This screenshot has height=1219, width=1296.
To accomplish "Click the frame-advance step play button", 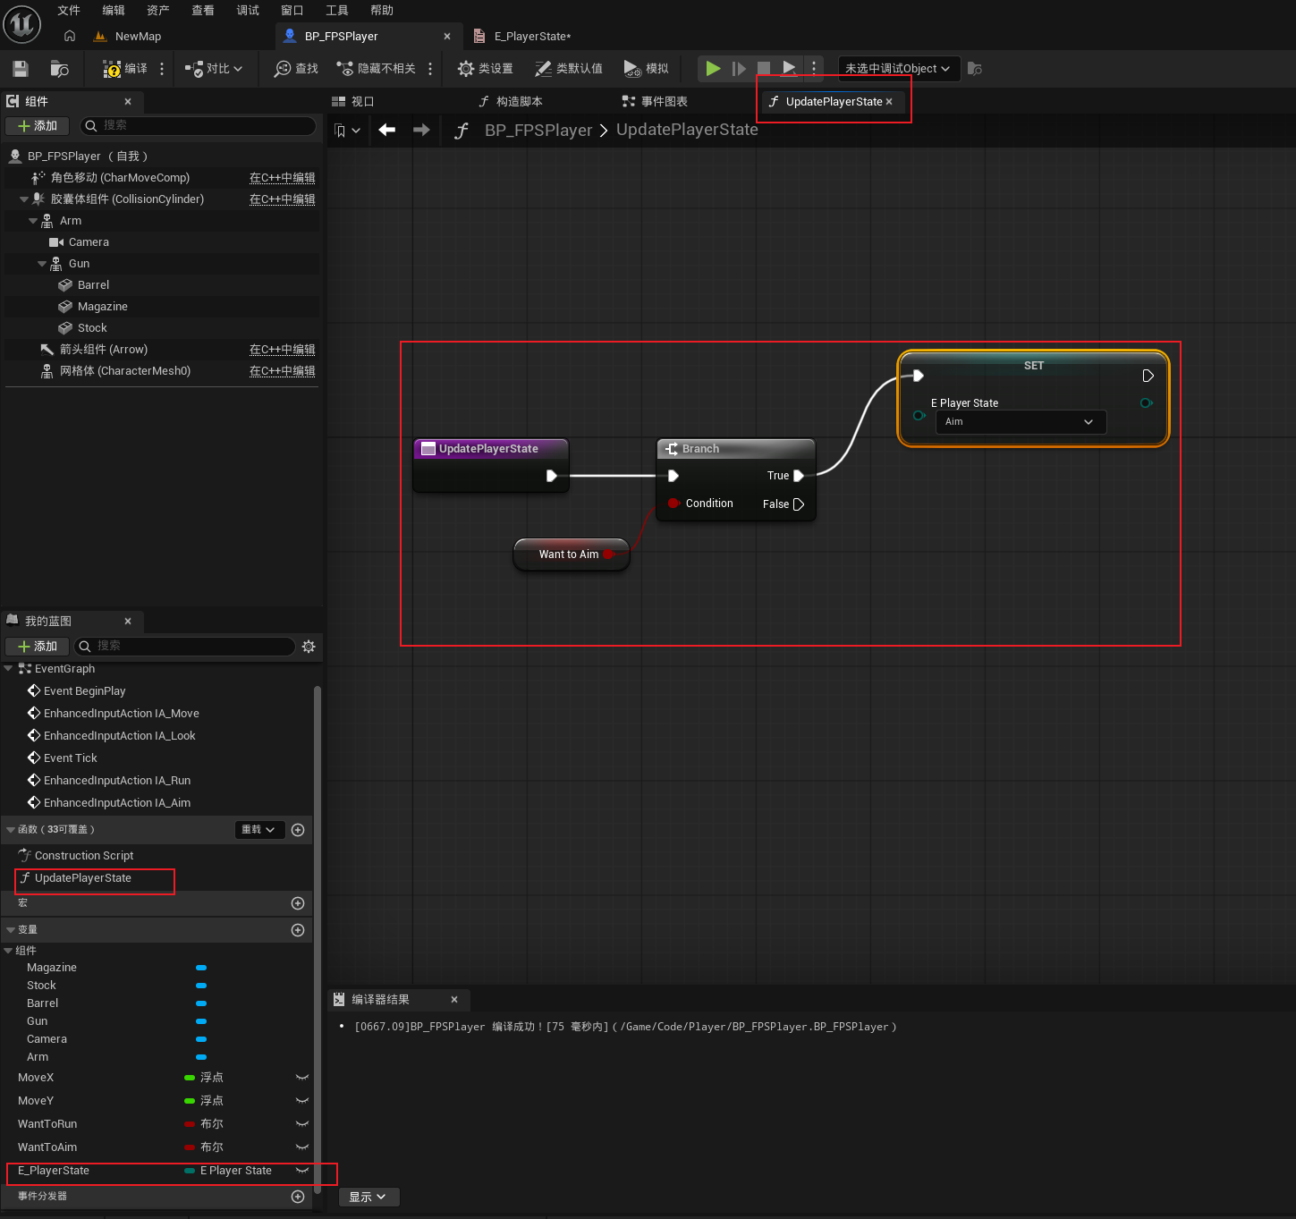I will pos(739,68).
